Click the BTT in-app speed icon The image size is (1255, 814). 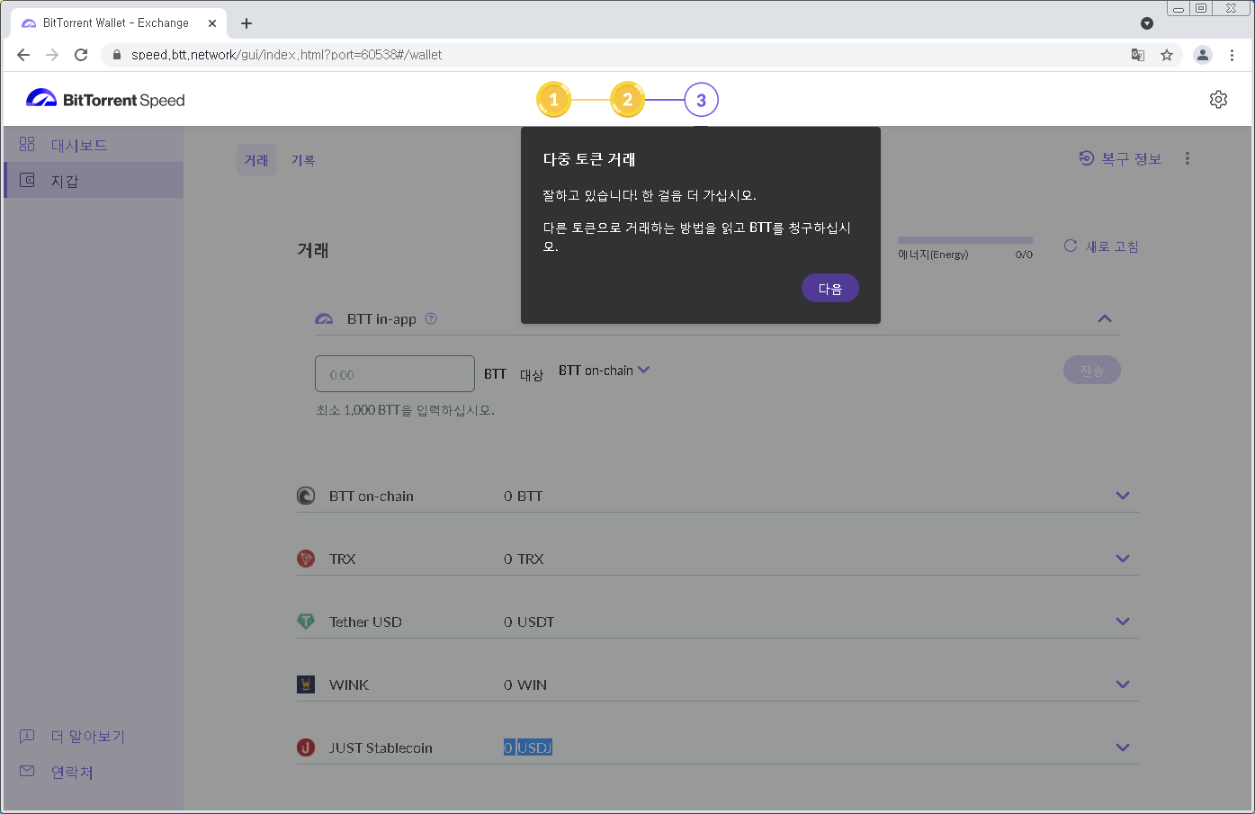click(324, 319)
